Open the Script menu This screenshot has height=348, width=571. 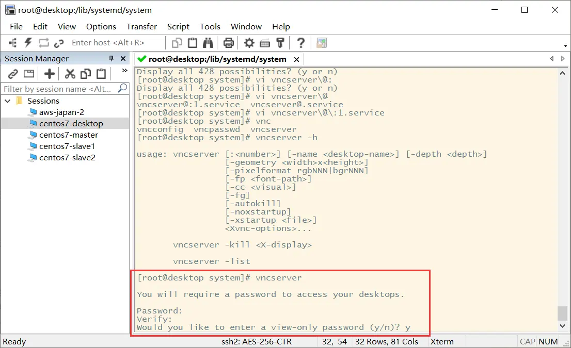coord(178,26)
